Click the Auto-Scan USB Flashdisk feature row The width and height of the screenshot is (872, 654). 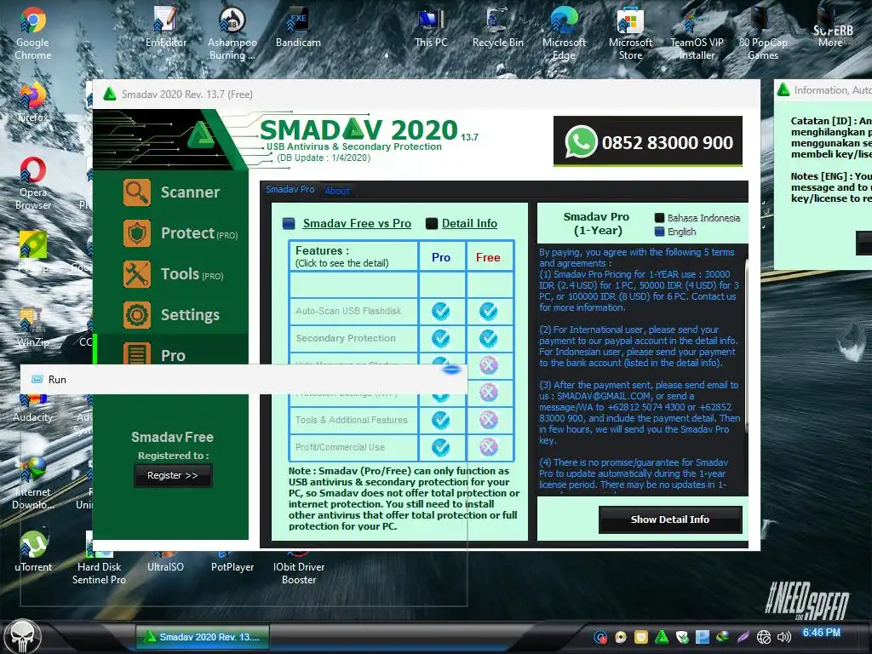point(353,311)
